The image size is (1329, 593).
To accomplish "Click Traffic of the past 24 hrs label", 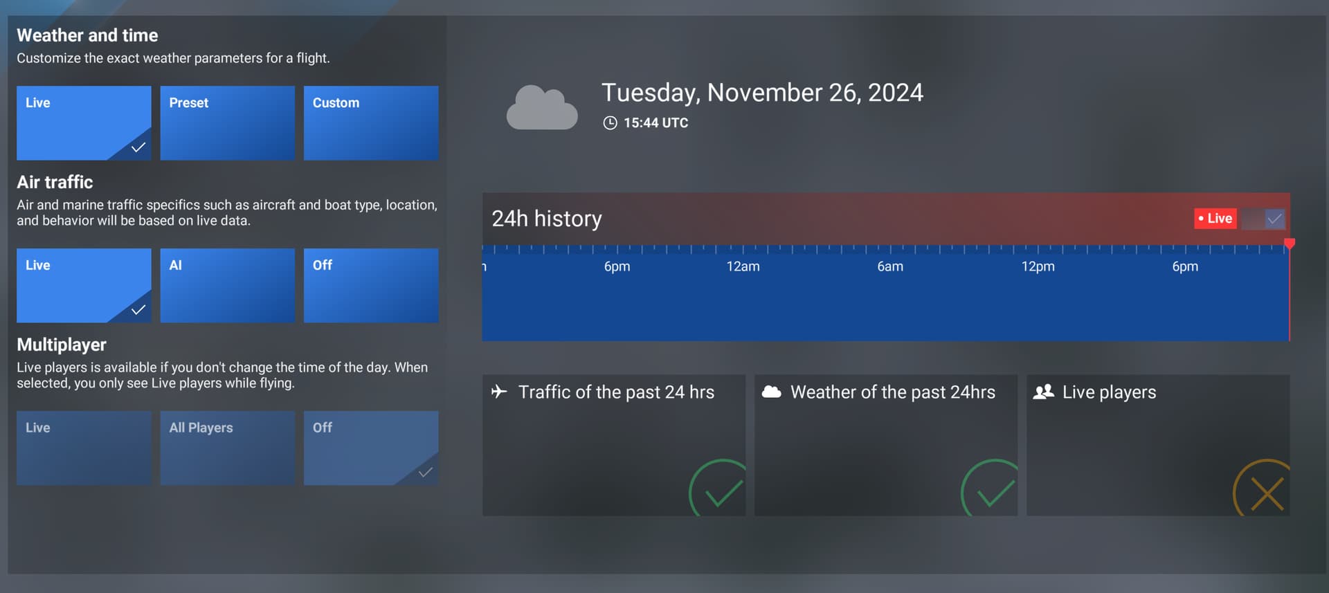I will [x=616, y=392].
